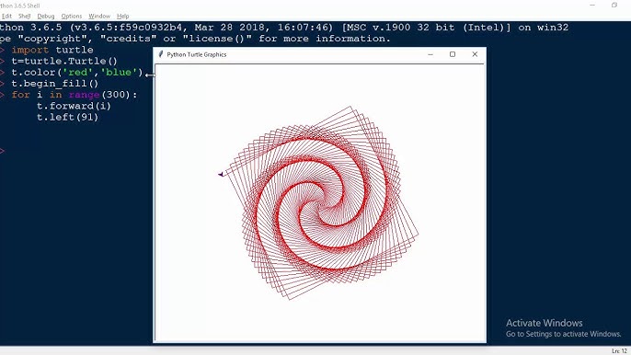
Task: Open the Debug menu
Action: (x=45, y=17)
